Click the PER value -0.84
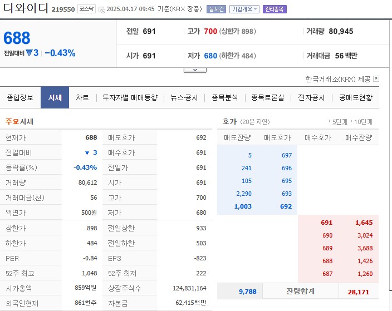 (x=90, y=258)
